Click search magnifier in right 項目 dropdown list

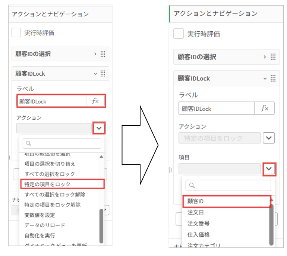[192, 185]
